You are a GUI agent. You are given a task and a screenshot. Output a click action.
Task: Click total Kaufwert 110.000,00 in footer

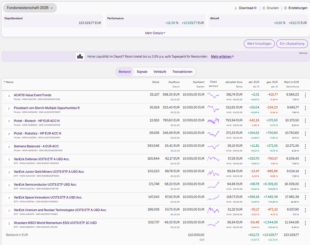pos(196,235)
